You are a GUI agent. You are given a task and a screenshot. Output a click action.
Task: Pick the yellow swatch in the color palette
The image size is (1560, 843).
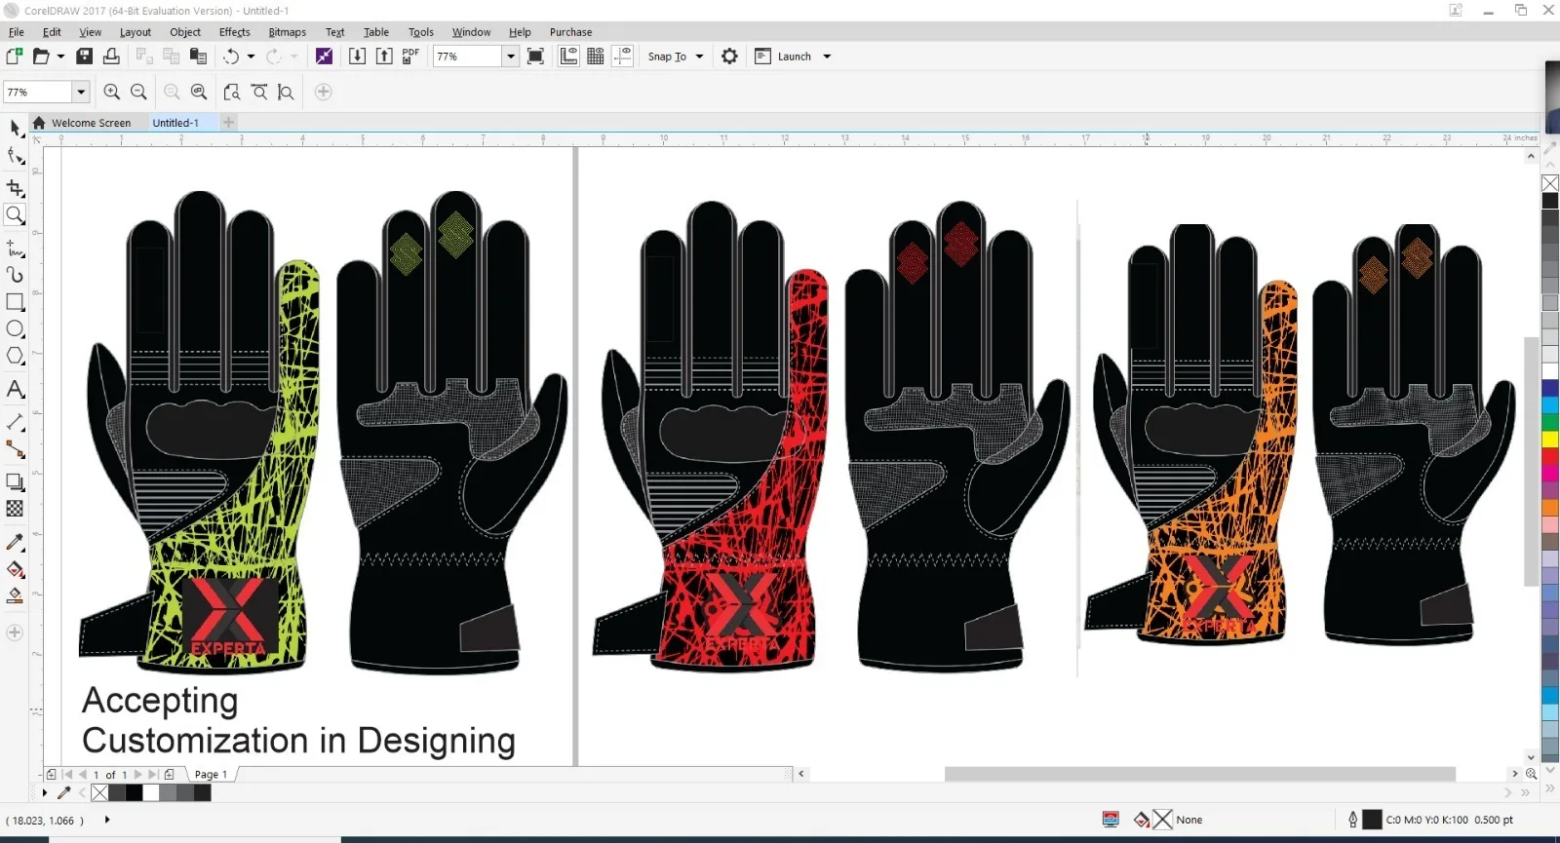[x=1550, y=440]
